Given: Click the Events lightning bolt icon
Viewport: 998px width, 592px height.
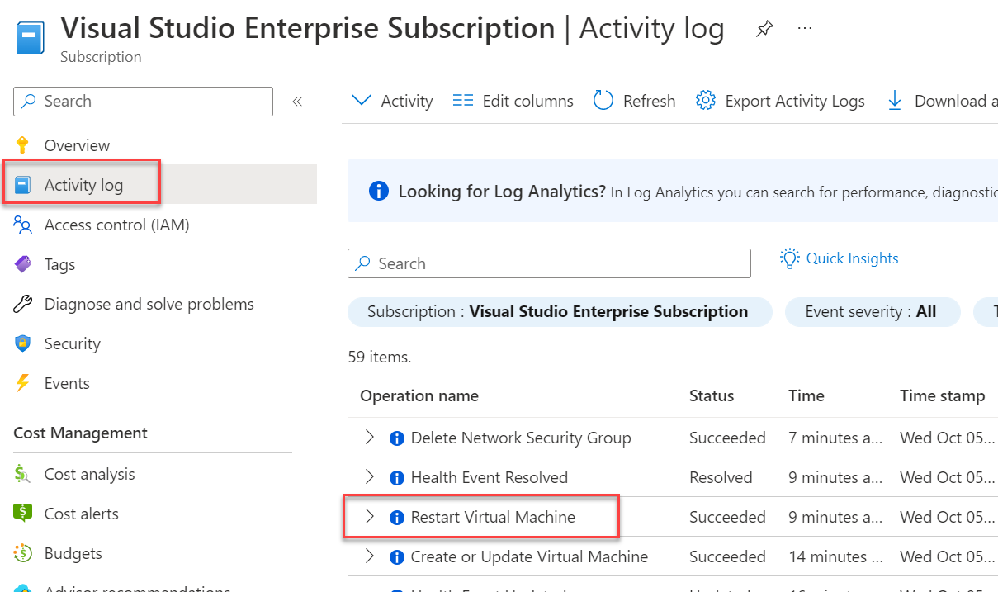Looking at the screenshot, I should (23, 383).
